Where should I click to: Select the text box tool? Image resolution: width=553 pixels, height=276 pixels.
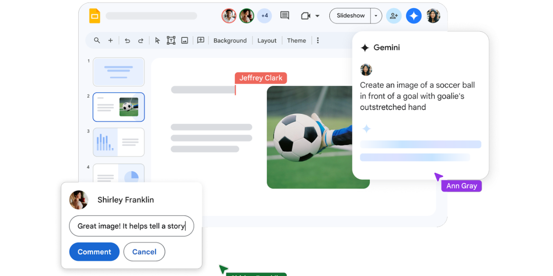(x=171, y=40)
